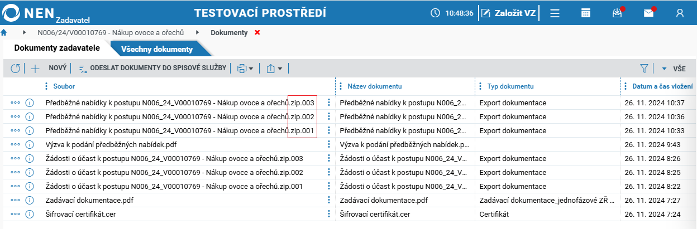
Task: Open the inbox tray notifications icon
Action: click(617, 13)
